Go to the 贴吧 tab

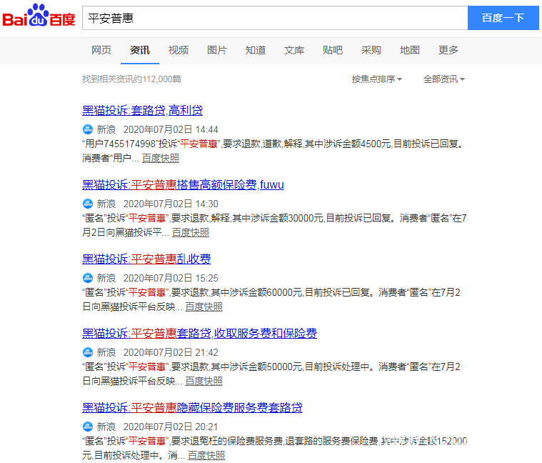(332, 50)
